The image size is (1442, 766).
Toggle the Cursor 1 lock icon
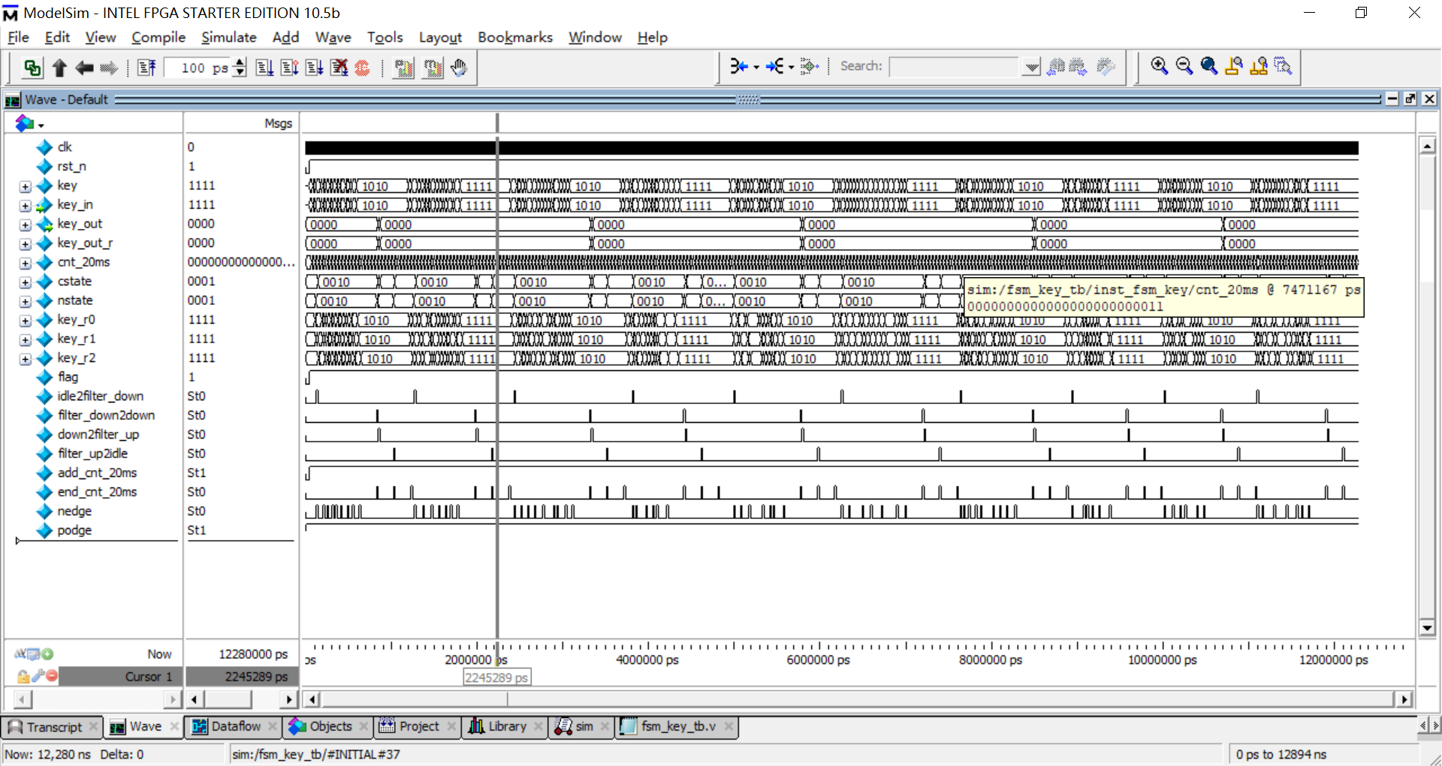[x=23, y=676]
